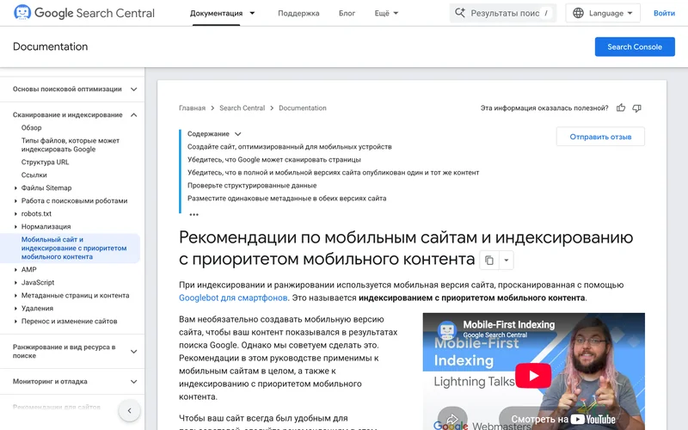The image size is (688, 430).
Task: Open the dropdown arrow next to copy icon
Action: point(506,261)
